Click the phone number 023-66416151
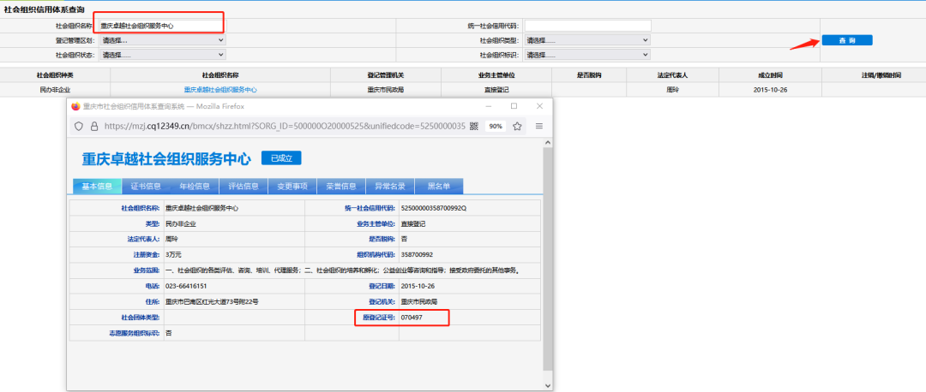The height and width of the screenshot is (392, 926). pyautogui.click(x=186, y=286)
